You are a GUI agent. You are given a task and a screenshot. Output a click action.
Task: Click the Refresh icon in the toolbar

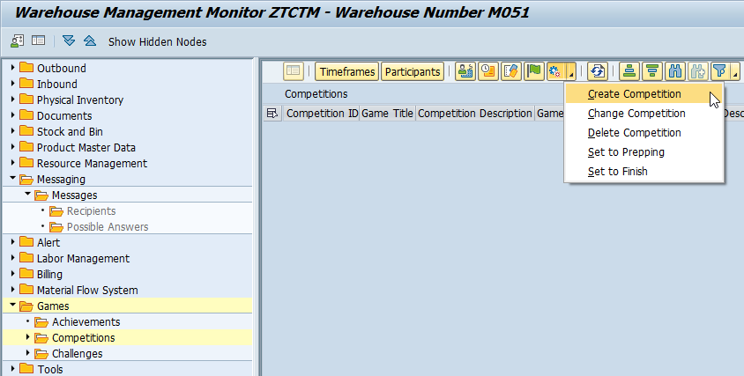598,72
